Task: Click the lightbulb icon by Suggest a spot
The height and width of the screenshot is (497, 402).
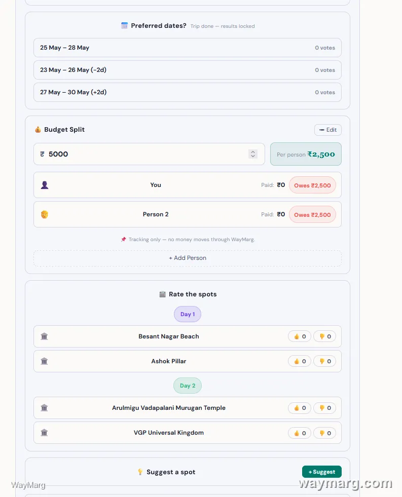Action: tap(140, 472)
